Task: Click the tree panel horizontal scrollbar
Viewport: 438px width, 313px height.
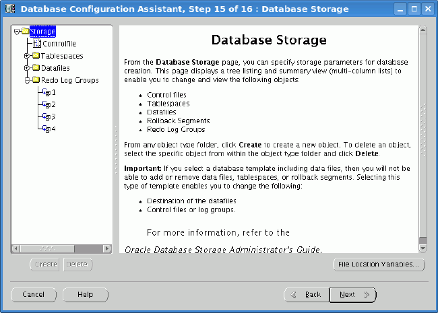Action: coord(61,248)
